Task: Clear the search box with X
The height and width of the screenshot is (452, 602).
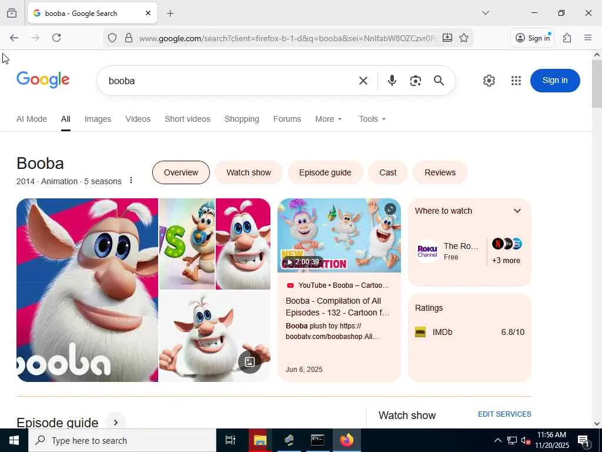Action: point(363,81)
